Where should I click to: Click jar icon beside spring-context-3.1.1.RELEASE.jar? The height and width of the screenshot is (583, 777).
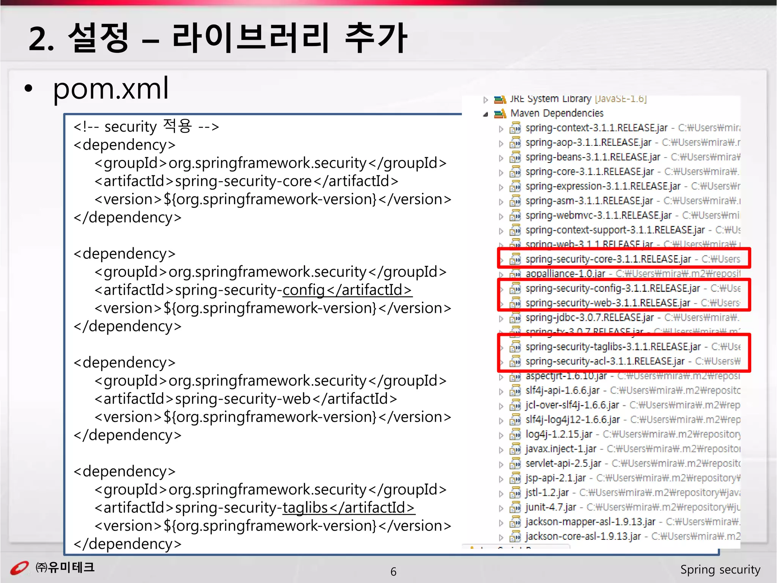(515, 128)
